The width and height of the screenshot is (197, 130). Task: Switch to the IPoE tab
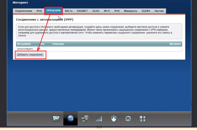pos(39,11)
